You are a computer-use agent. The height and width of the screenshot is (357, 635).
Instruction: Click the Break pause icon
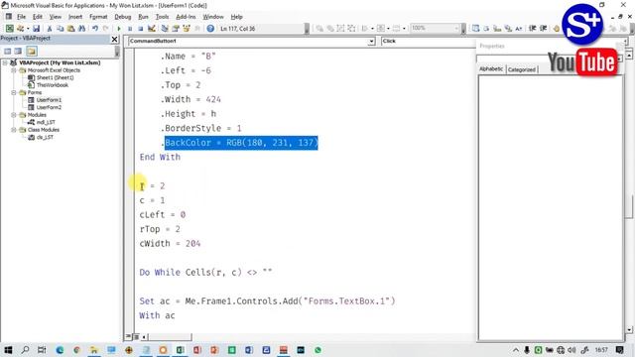[130, 29]
